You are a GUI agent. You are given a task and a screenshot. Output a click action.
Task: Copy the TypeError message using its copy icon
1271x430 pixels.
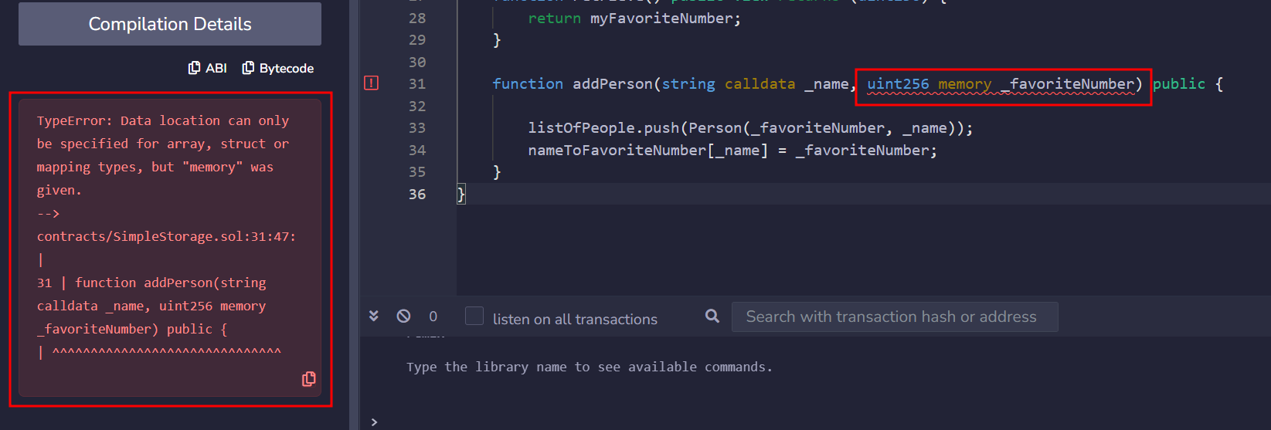coord(308,379)
